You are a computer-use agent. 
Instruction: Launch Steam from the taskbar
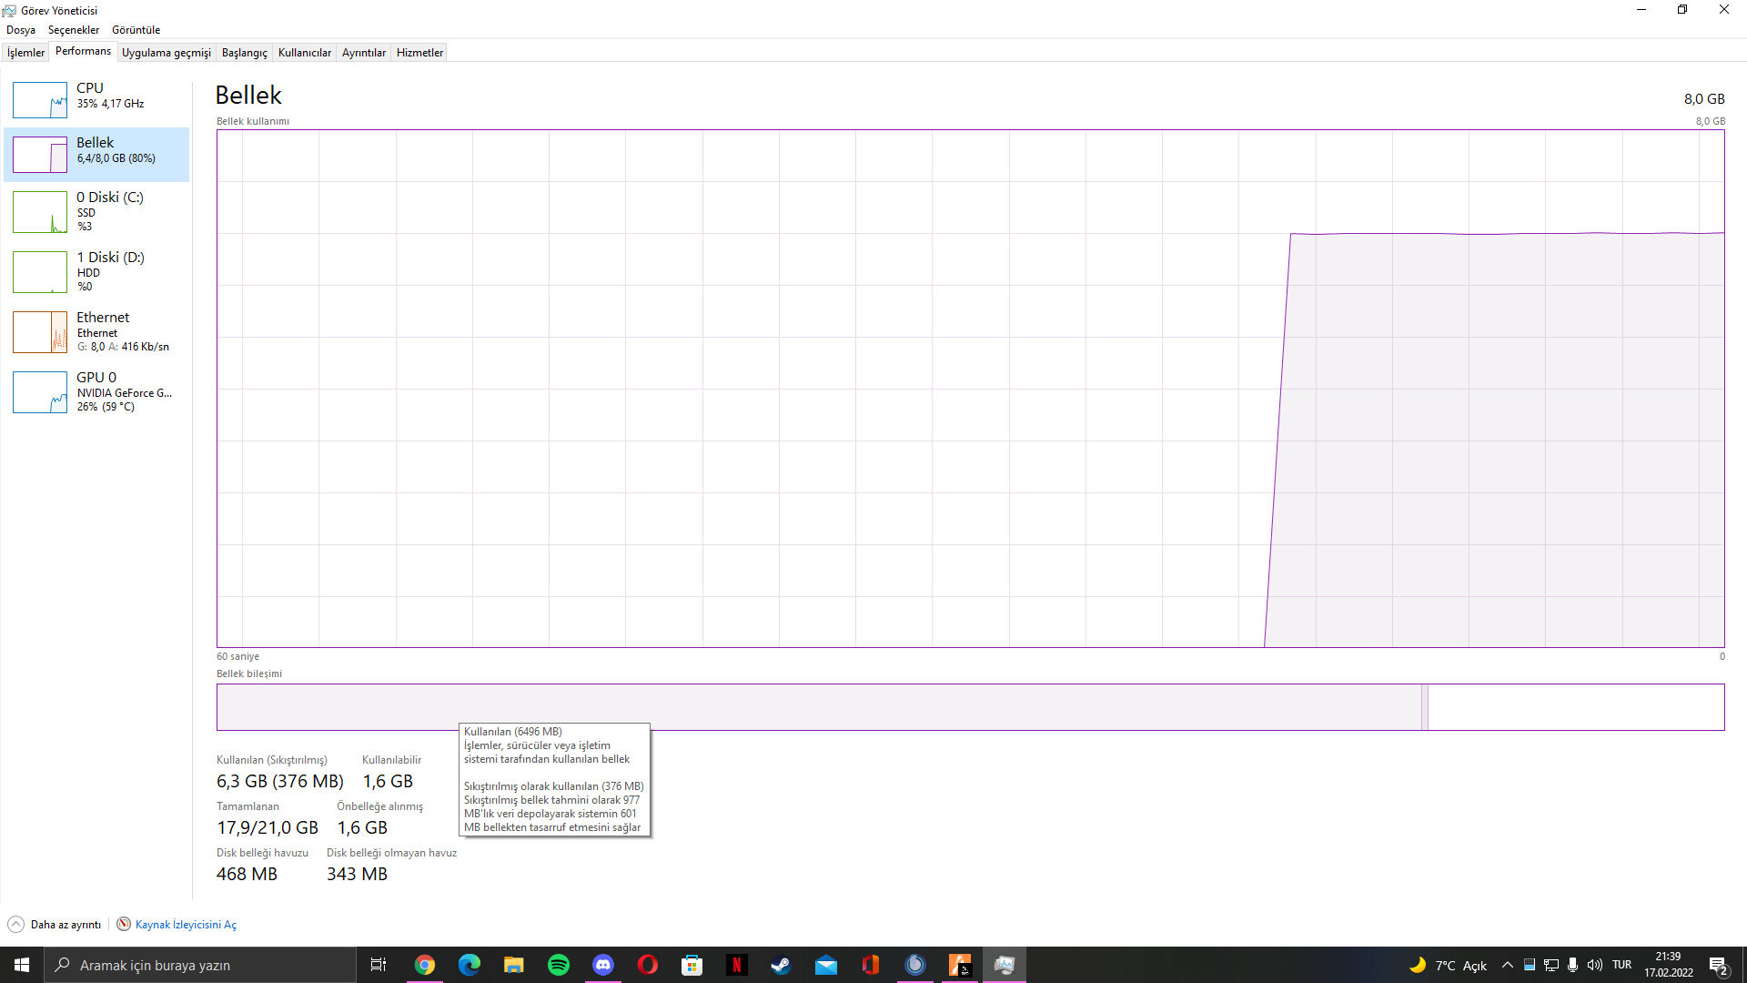781,965
